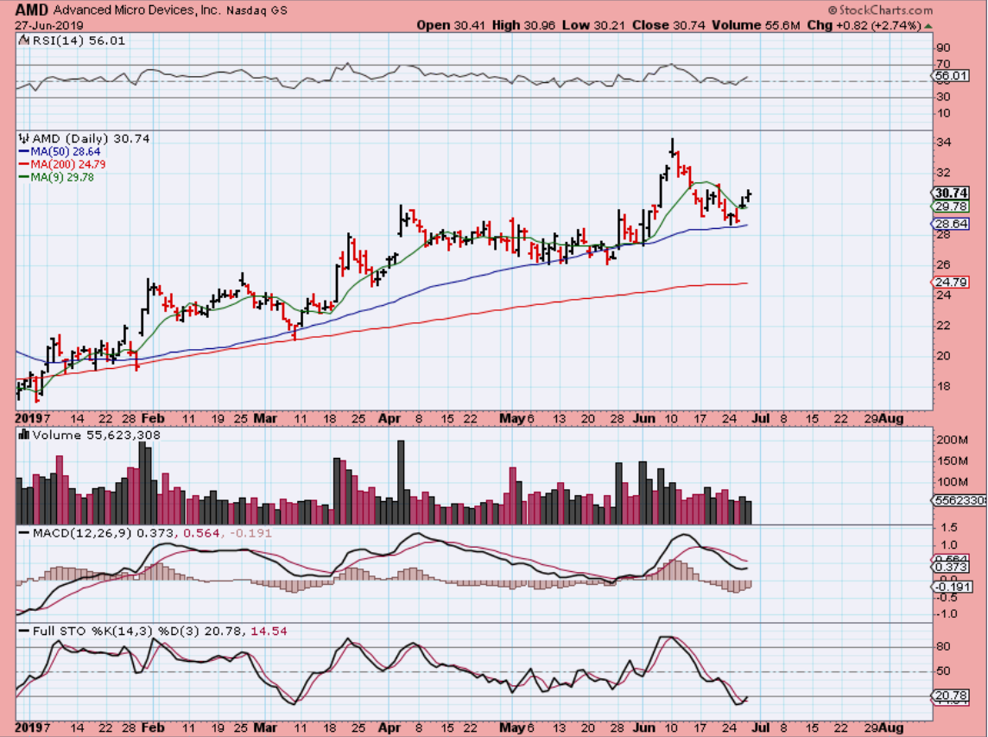Click the 'Open 30.41' header value
This screenshot has height=737, width=988.
click(451, 25)
